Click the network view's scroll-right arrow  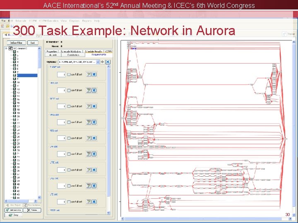tap(290, 218)
